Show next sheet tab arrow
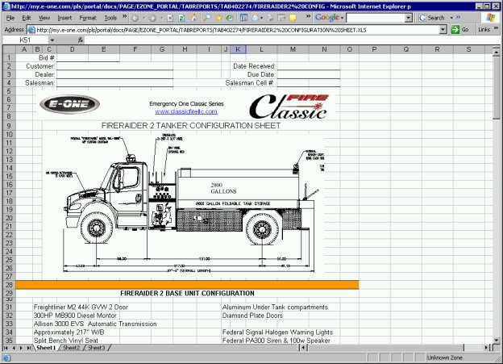Screen dimensions: 503x364 [x=21, y=348]
